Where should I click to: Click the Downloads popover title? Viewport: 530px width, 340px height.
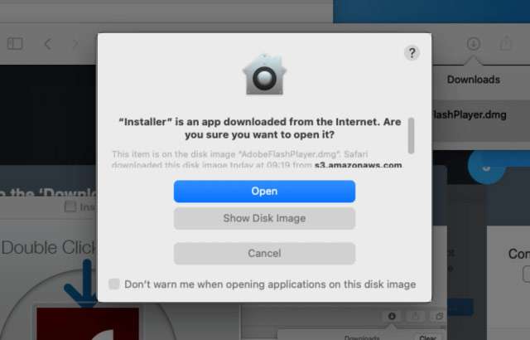(473, 80)
